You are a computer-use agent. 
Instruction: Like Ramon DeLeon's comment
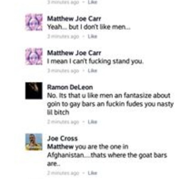92,122
